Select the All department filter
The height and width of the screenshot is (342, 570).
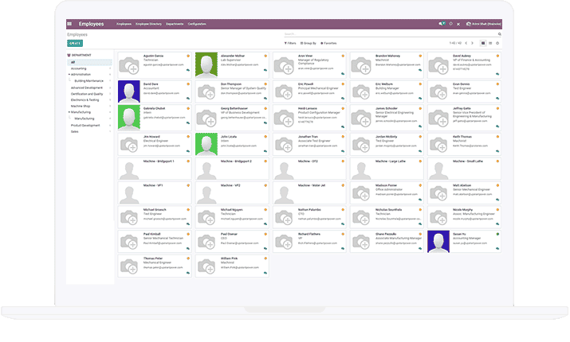pyautogui.click(x=73, y=62)
